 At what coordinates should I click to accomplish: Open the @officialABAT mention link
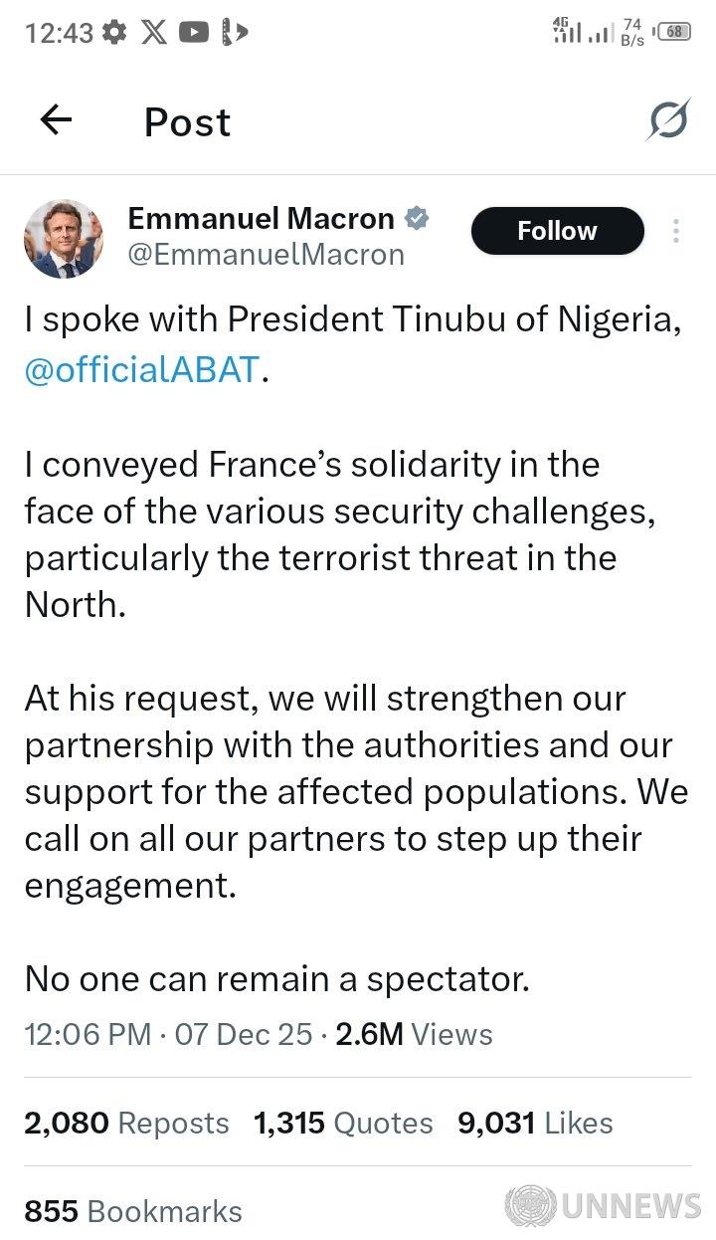(x=142, y=370)
